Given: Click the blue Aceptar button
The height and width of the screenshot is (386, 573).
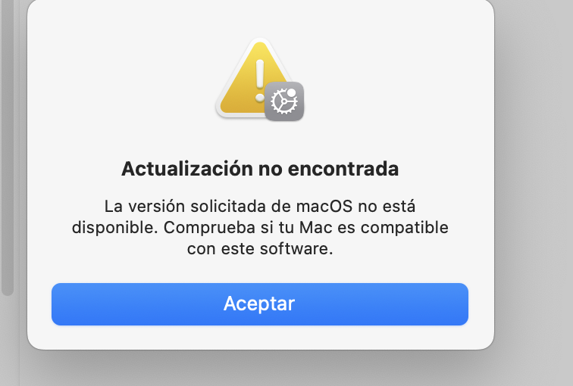Looking at the screenshot, I should click(x=260, y=304).
